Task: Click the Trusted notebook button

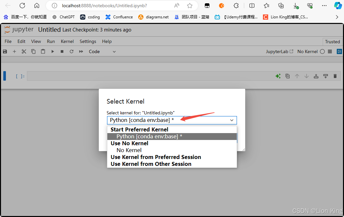Action: (x=333, y=42)
